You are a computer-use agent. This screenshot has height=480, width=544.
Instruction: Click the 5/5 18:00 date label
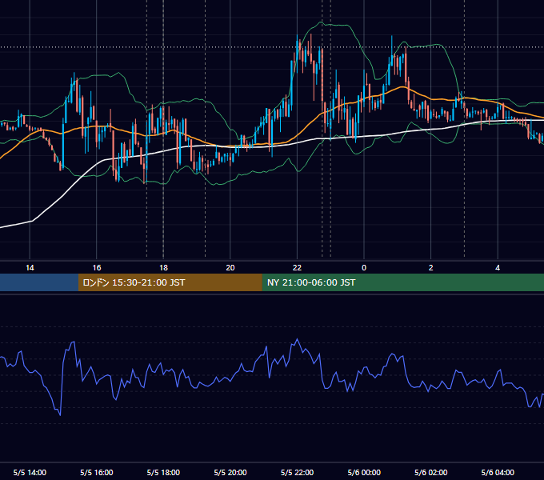pos(163,472)
